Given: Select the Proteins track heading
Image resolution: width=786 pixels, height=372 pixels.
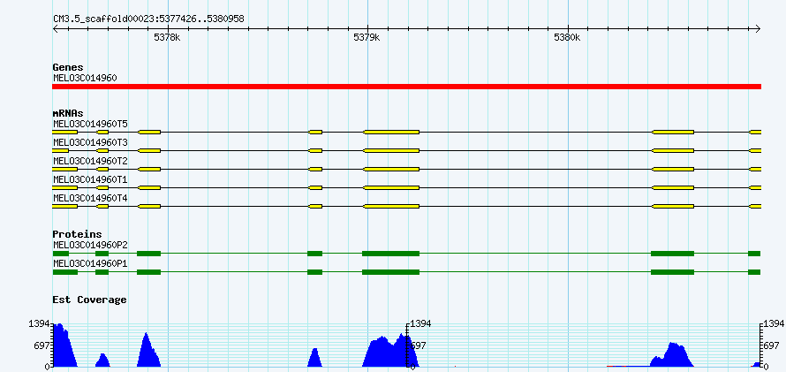Looking at the screenshot, I should pos(77,234).
